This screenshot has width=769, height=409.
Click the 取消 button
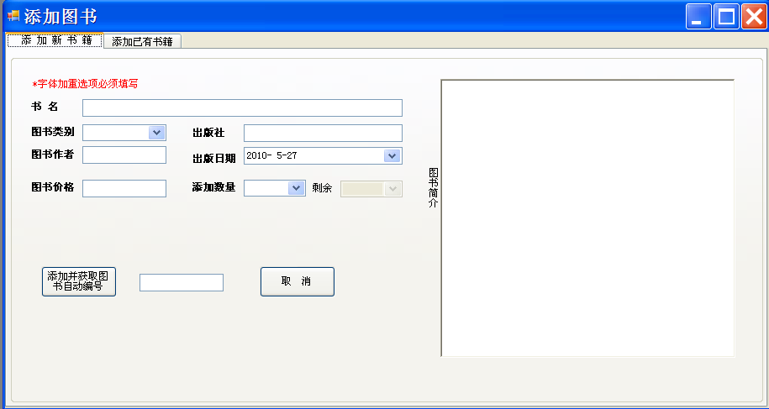point(298,281)
